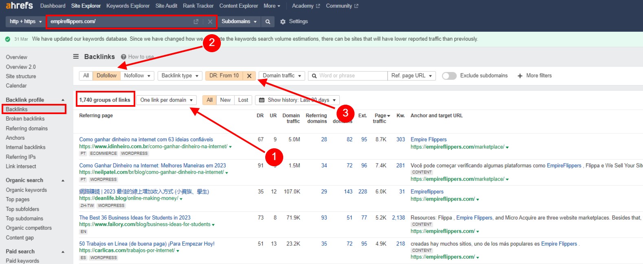Open Overview 2.0

(x=21, y=67)
